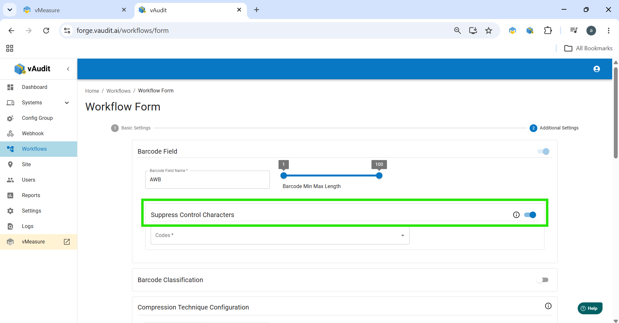This screenshot has width=619, height=323.
Task: Enable the Barcode Classification switch
Action: coord(543,280)
